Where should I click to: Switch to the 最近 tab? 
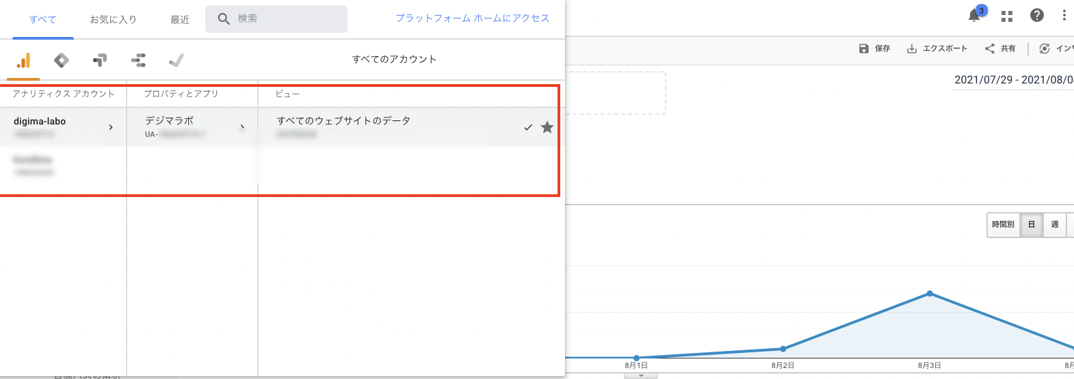coord(180,20)
